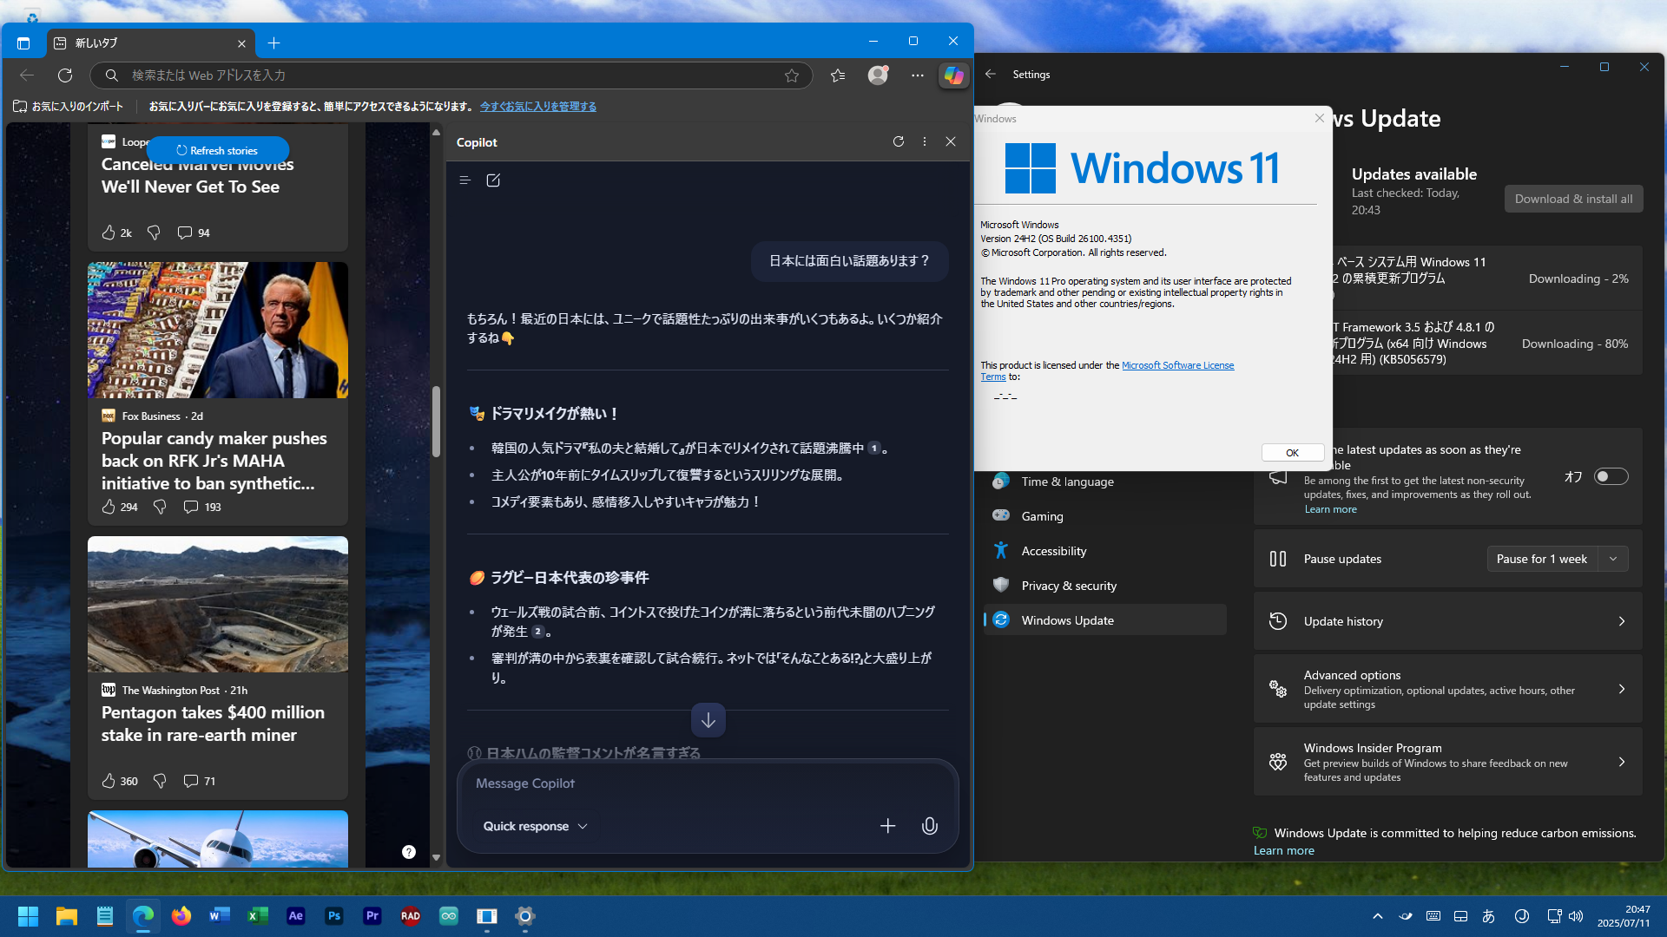Click Learn more under latest updates

click(x=1330, y=509)
